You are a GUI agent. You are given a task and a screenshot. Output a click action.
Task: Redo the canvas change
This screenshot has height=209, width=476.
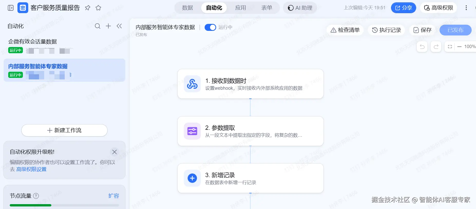point(436,47)
